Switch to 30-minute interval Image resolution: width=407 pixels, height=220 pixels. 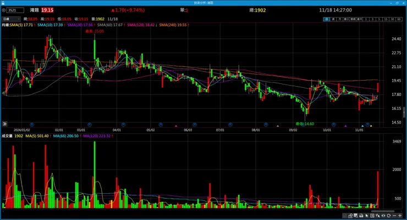(393, 19)
